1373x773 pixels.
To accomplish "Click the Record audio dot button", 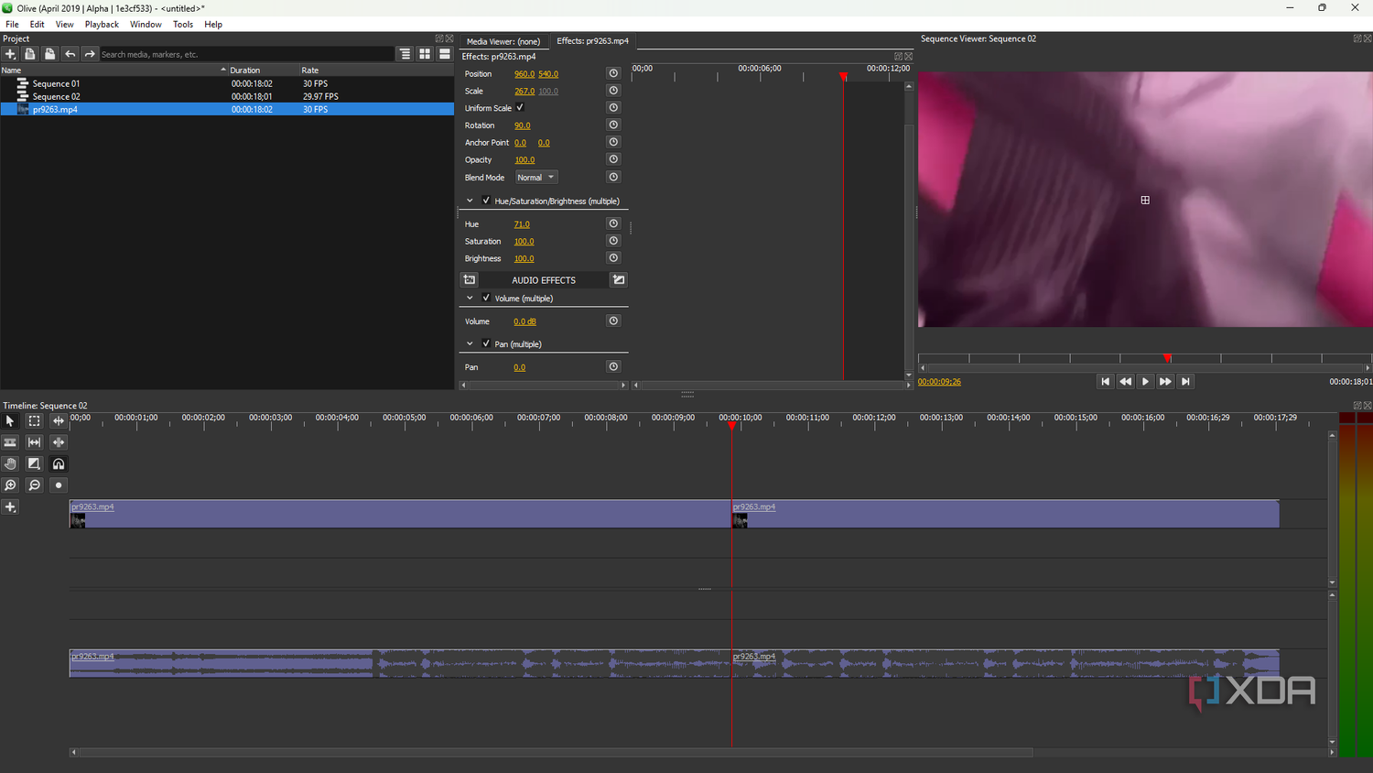I will coord(59,485).
